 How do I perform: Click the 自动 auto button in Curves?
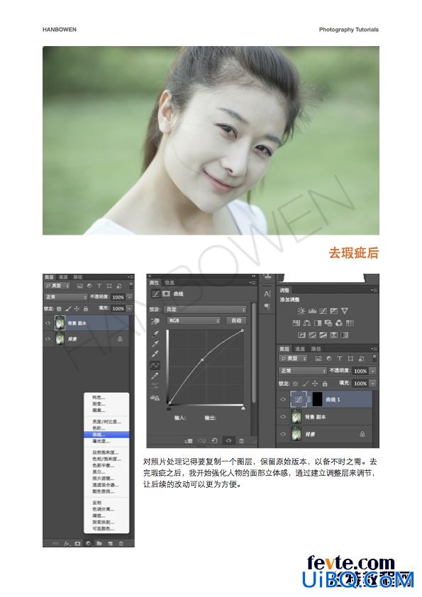tap(236, 320)
